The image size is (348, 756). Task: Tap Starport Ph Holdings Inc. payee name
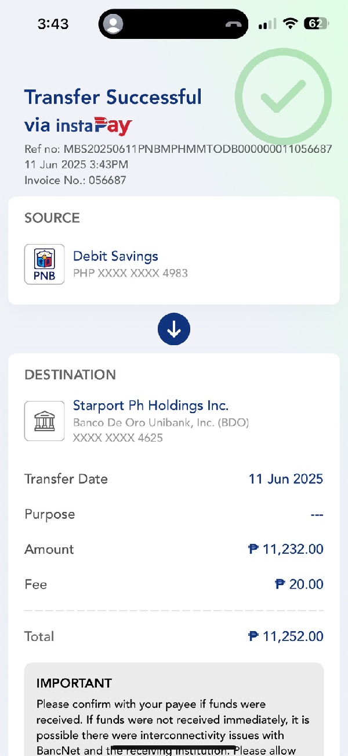151,405
